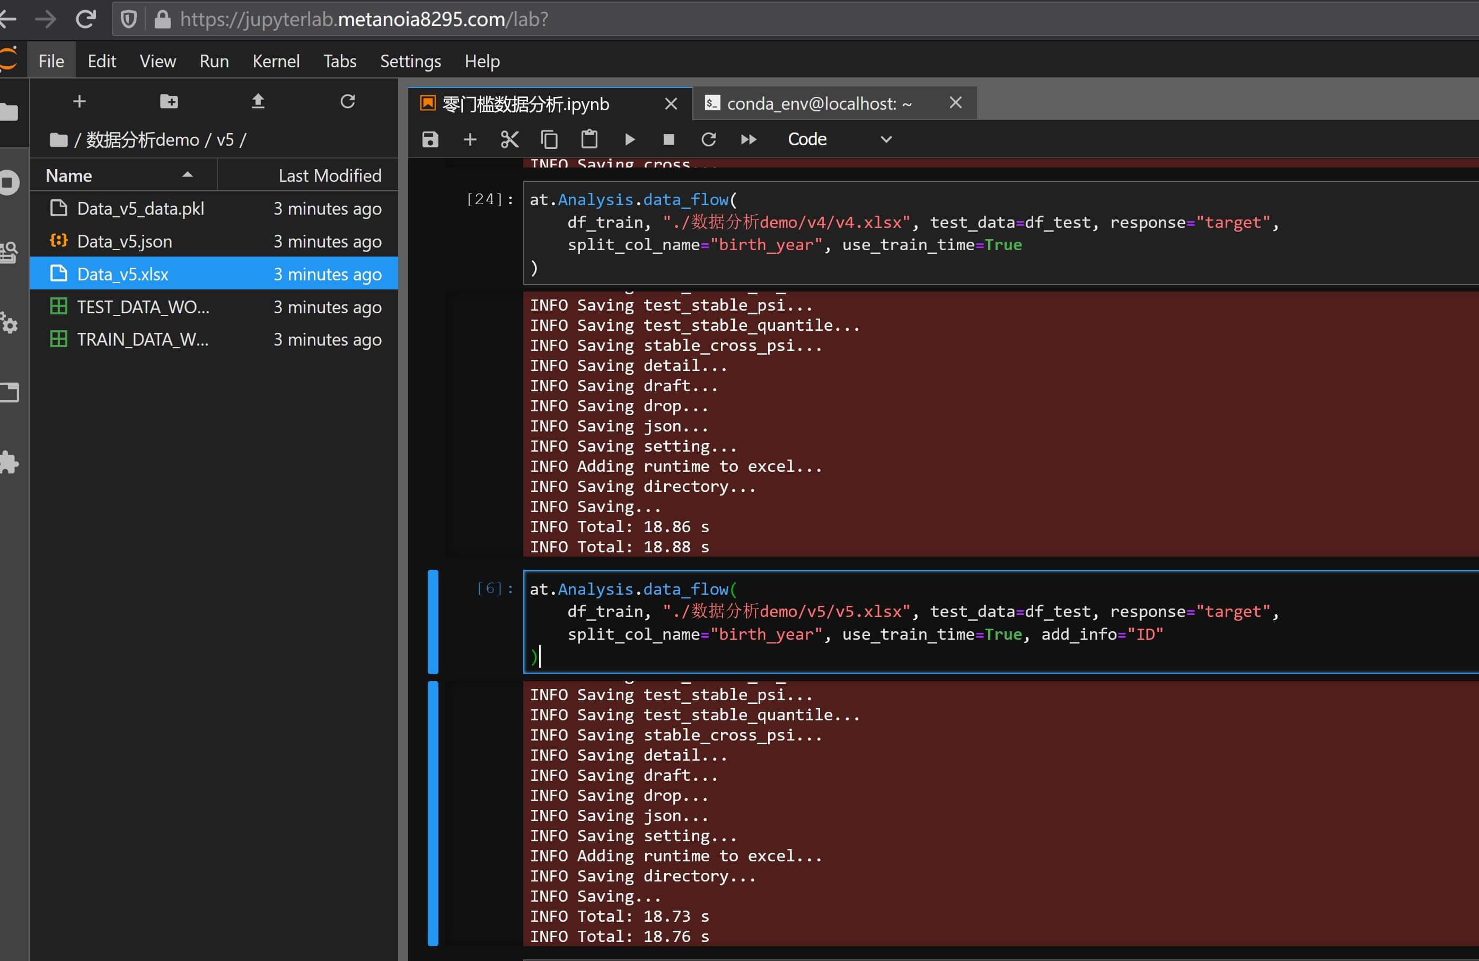Viewport: 1479px width, 961px height.
Task: Open the cell type Code dropdown
Action: (839, 139)
